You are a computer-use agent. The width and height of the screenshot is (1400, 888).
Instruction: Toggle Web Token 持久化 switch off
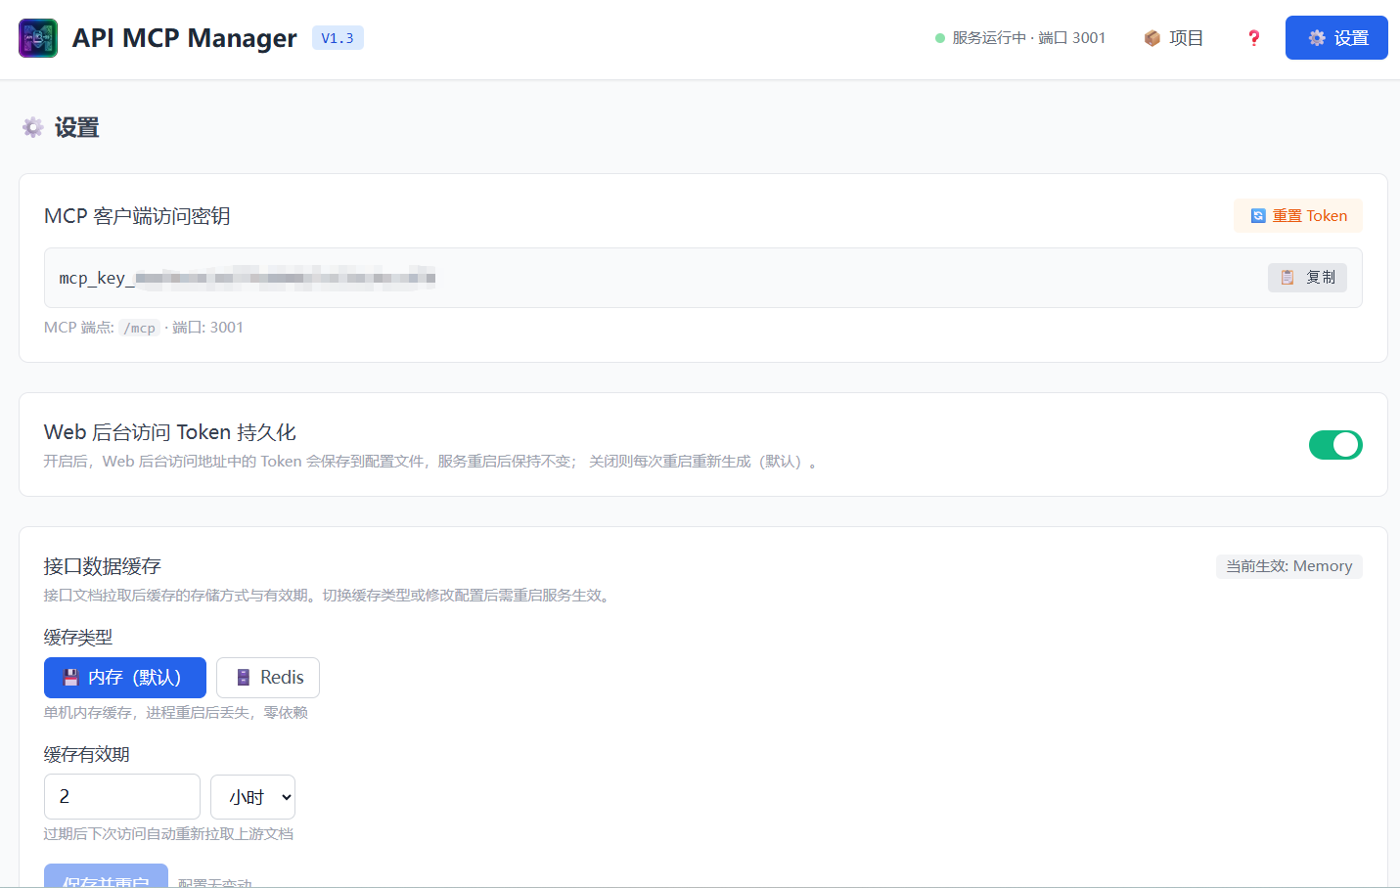coord(1335,445)
